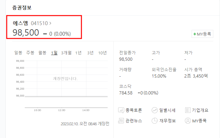
Task: Switch chart to 월봉 view
Action: pos(42,53)
